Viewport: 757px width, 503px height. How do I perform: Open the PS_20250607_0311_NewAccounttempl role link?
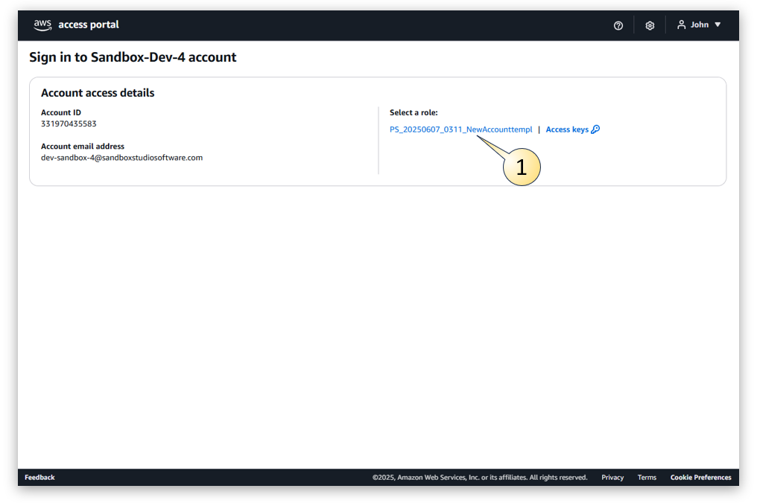point(460,129)
